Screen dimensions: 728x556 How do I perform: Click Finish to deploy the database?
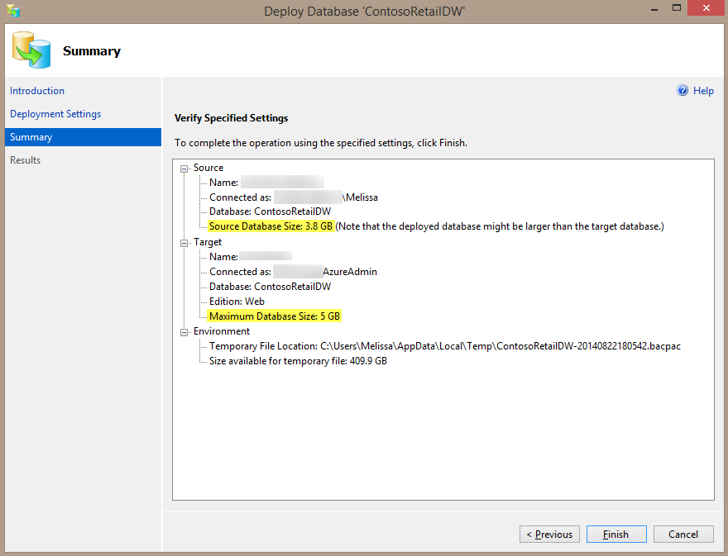[616, 535]
